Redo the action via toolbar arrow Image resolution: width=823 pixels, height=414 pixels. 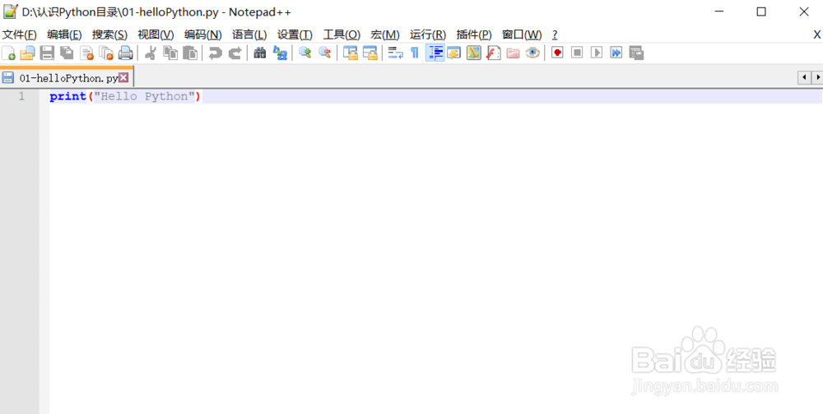pos(235,53)
